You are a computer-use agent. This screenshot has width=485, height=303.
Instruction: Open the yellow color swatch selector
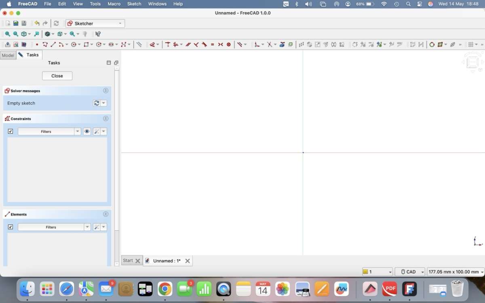(377, 272)
